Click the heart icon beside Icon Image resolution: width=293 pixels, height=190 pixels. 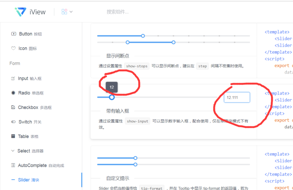[13, 48]
